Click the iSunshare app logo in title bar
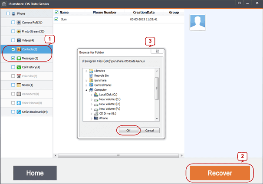This screenshot has height=184, width=263. click(4, 4)
